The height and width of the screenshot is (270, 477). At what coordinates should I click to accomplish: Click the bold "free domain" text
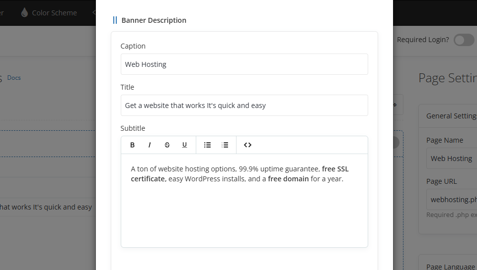[288, 179]
